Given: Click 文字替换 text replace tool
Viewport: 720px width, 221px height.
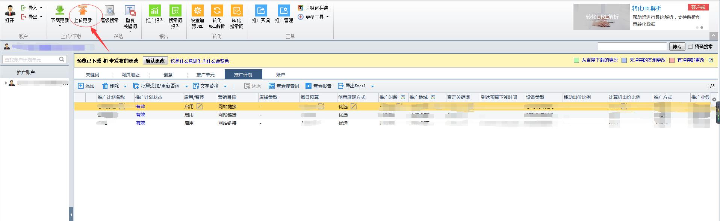Looking at the screenshot, I should [206, 86].
